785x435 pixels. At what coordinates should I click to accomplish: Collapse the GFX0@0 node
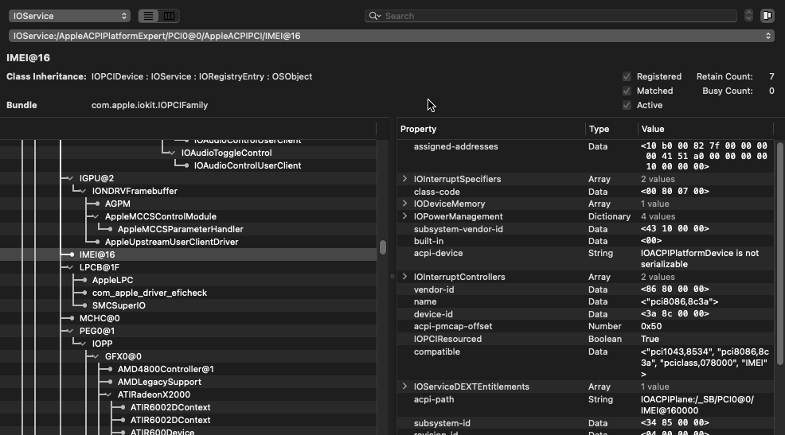(x=96, y=356)
